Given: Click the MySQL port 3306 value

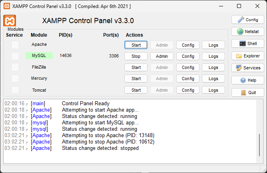Looking at the screenshot, I should click(x=114, y=56).
